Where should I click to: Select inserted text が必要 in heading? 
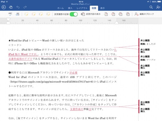pos(73,73)
